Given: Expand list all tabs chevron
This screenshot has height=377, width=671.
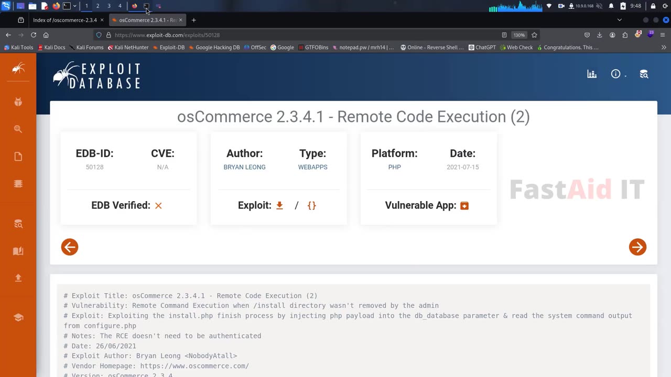Looking at the screenshot, I should coord(619,20).
